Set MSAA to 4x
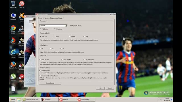 pyautogui.click(x=62, y=48)
